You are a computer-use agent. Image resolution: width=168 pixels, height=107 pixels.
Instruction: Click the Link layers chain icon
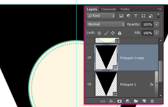pyautogui.click(x=103, y=101)
